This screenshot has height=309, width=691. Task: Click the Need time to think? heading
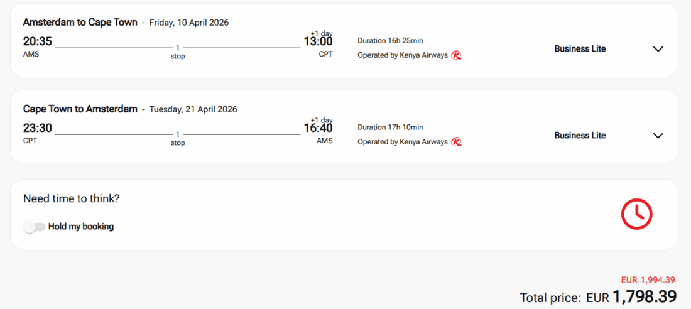pos(72,199)
